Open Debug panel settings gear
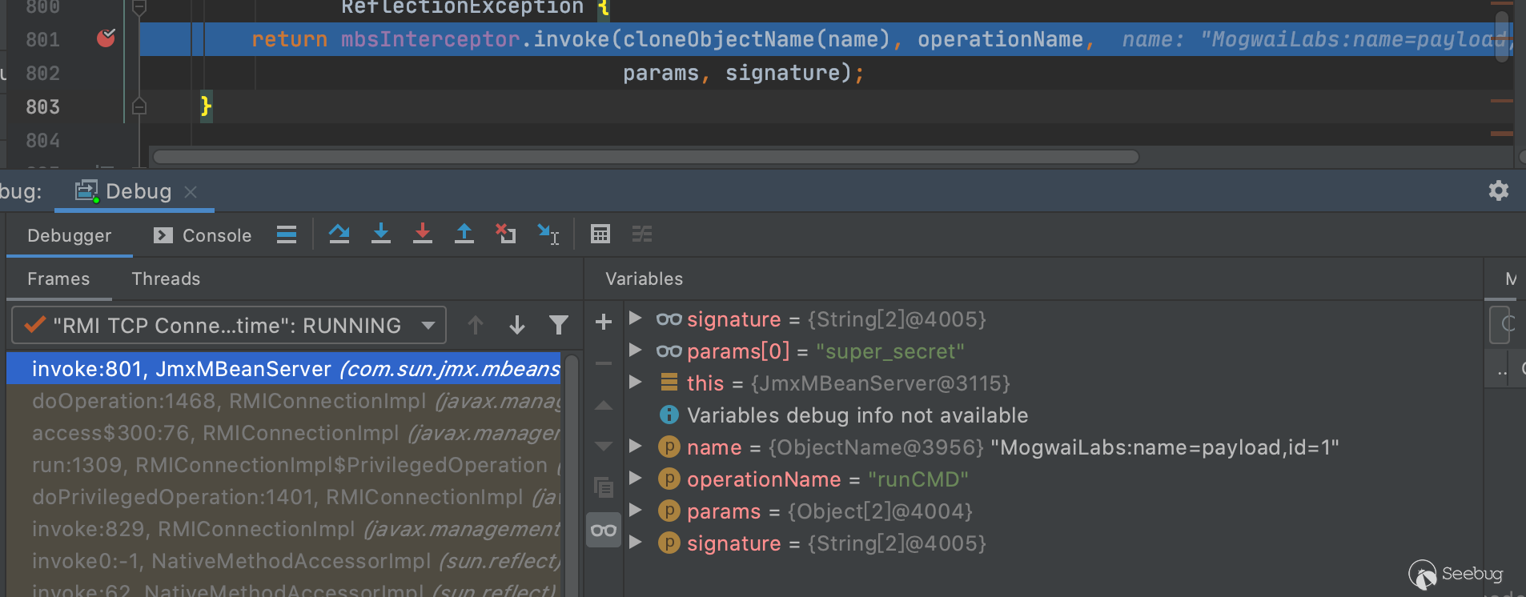The height and width of the screenshot is (597, 1526). pos(1498,190)
